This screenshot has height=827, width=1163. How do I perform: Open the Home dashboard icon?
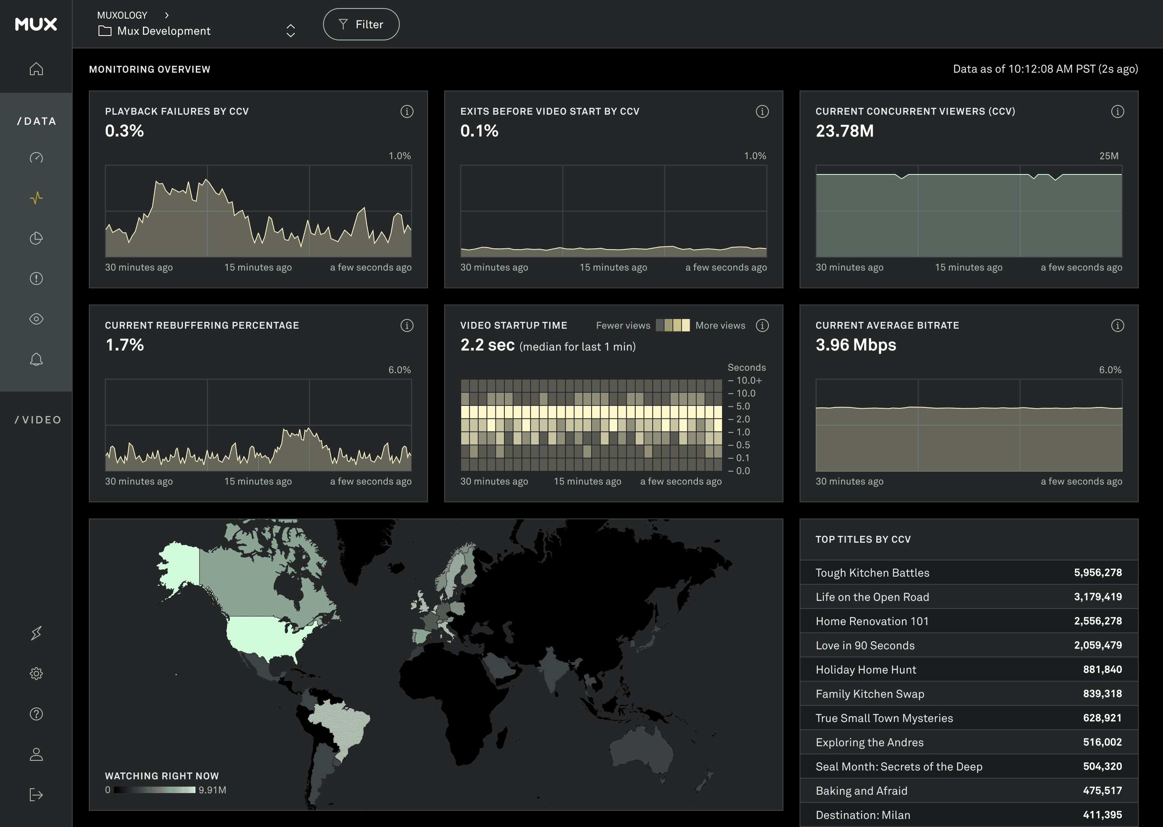[36, 69]
